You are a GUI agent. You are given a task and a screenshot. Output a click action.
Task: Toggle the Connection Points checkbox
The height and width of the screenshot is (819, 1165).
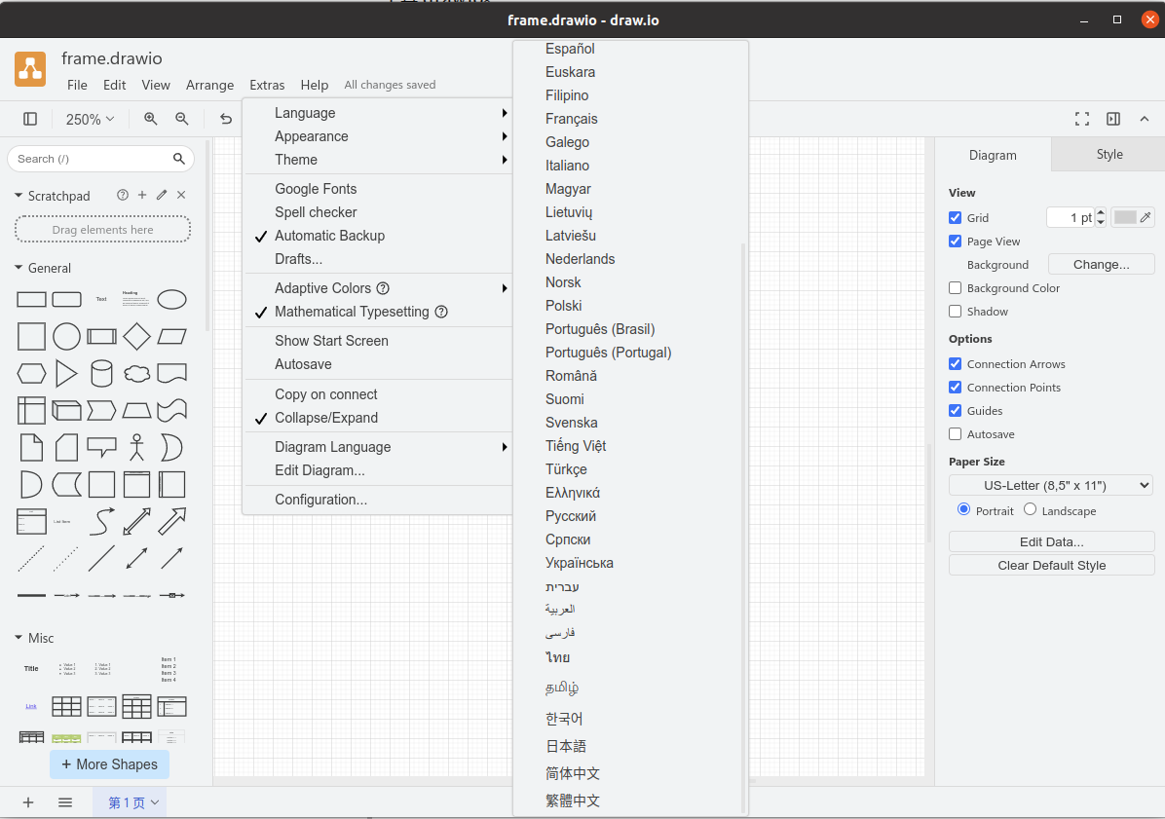[x=956, y=387]
